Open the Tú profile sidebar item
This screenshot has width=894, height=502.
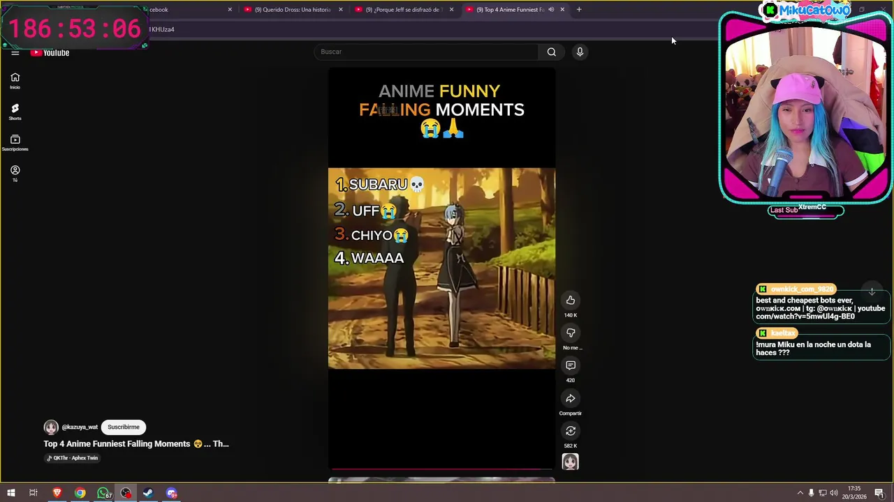15,174
